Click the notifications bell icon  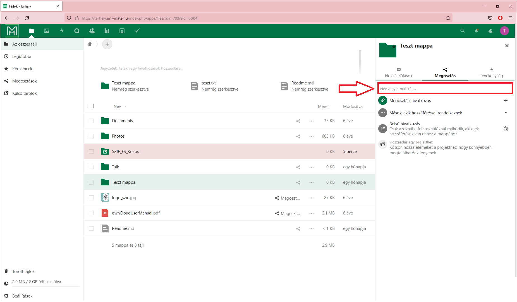click(x=477, y=31)
